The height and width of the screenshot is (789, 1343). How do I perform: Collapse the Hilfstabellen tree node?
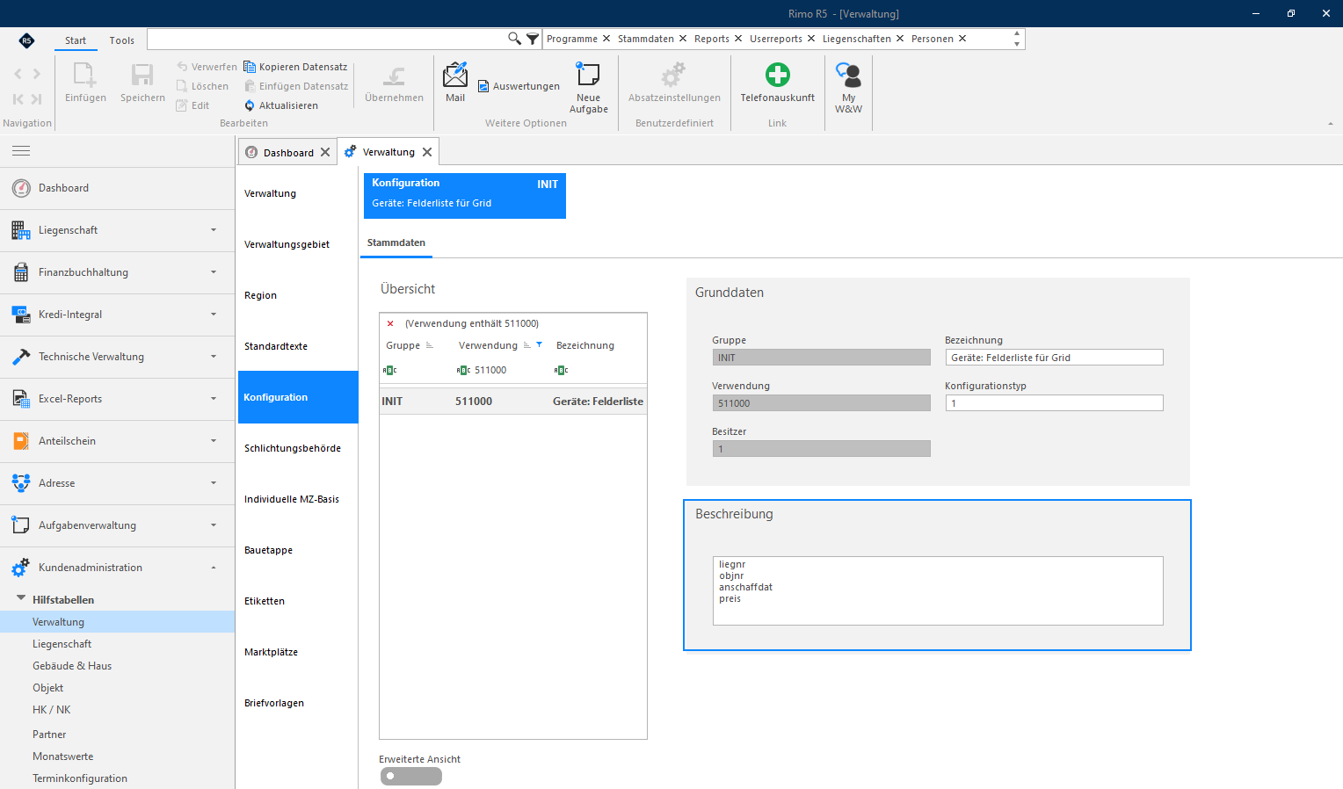21,598
